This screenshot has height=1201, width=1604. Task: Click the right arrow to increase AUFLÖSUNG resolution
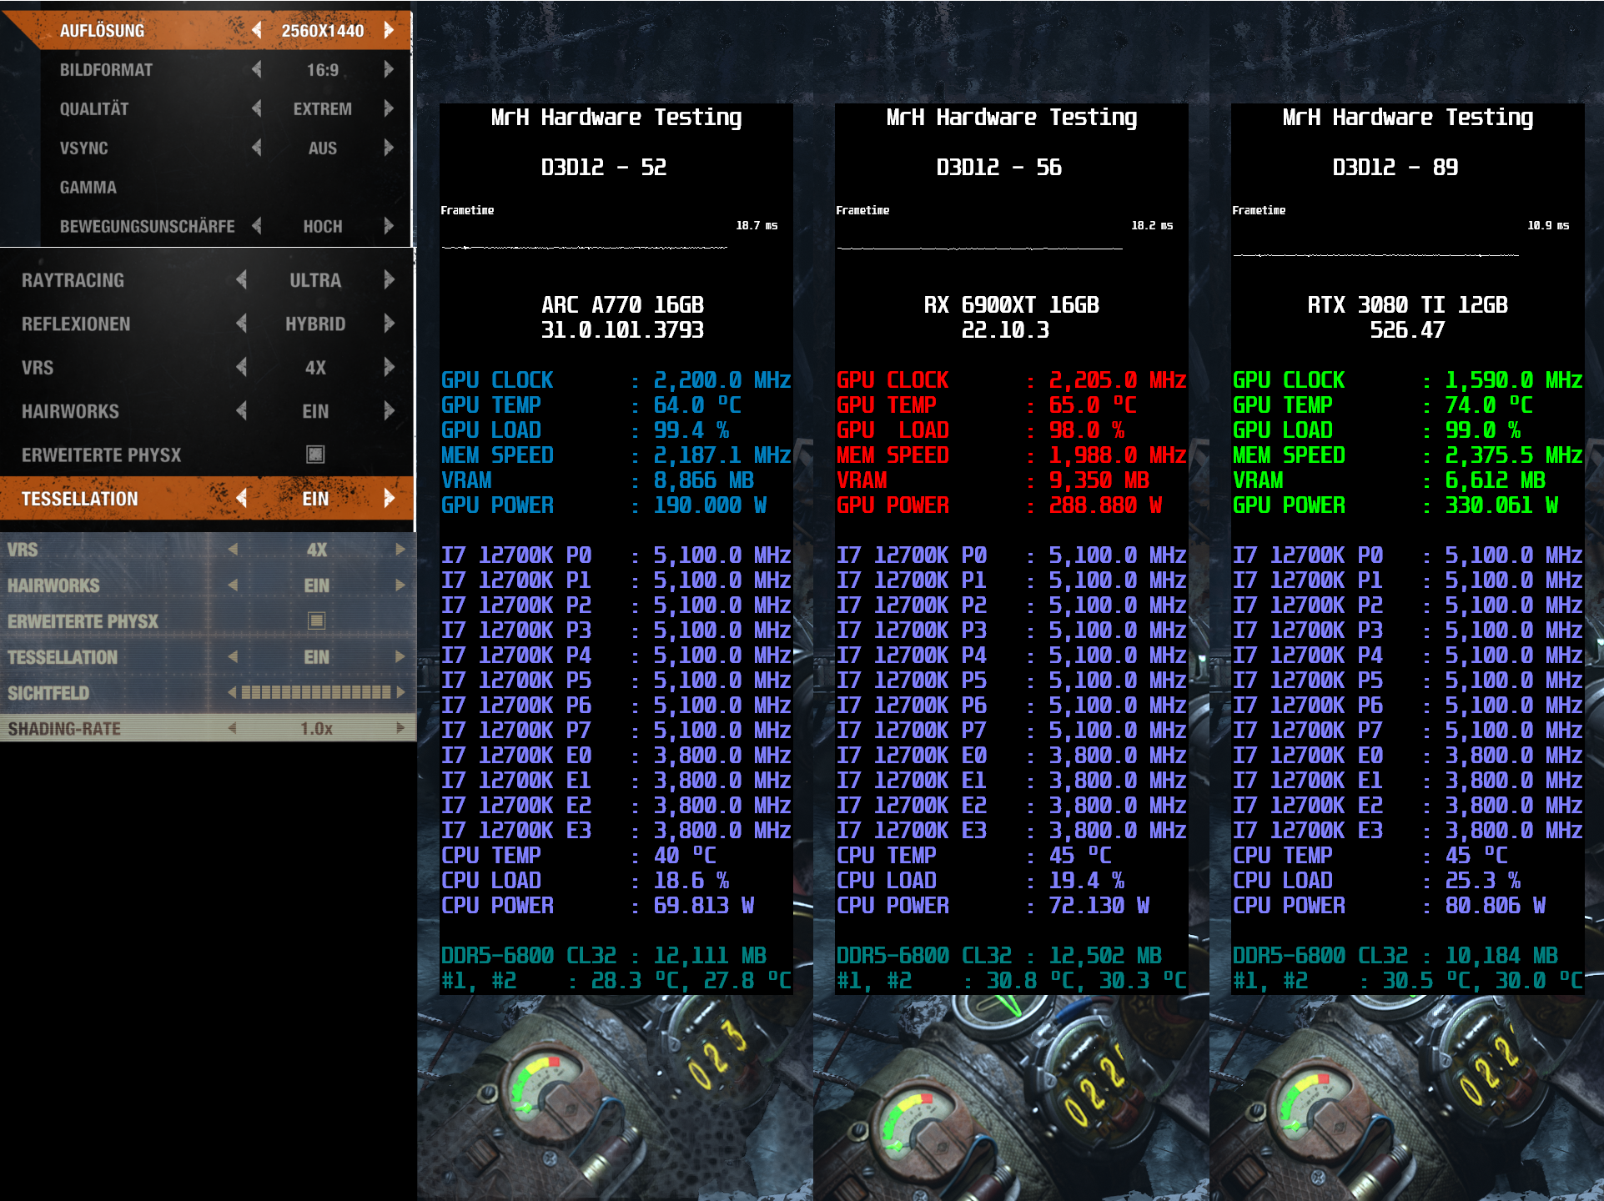388,30
